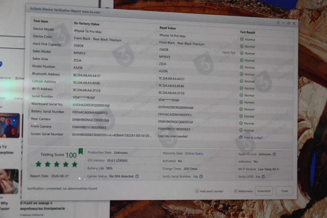Click ex-factory mainboard serial GVDHAZ00DRQ0000HN8
This screenshot has width=327, height=218.
point(91,105)
